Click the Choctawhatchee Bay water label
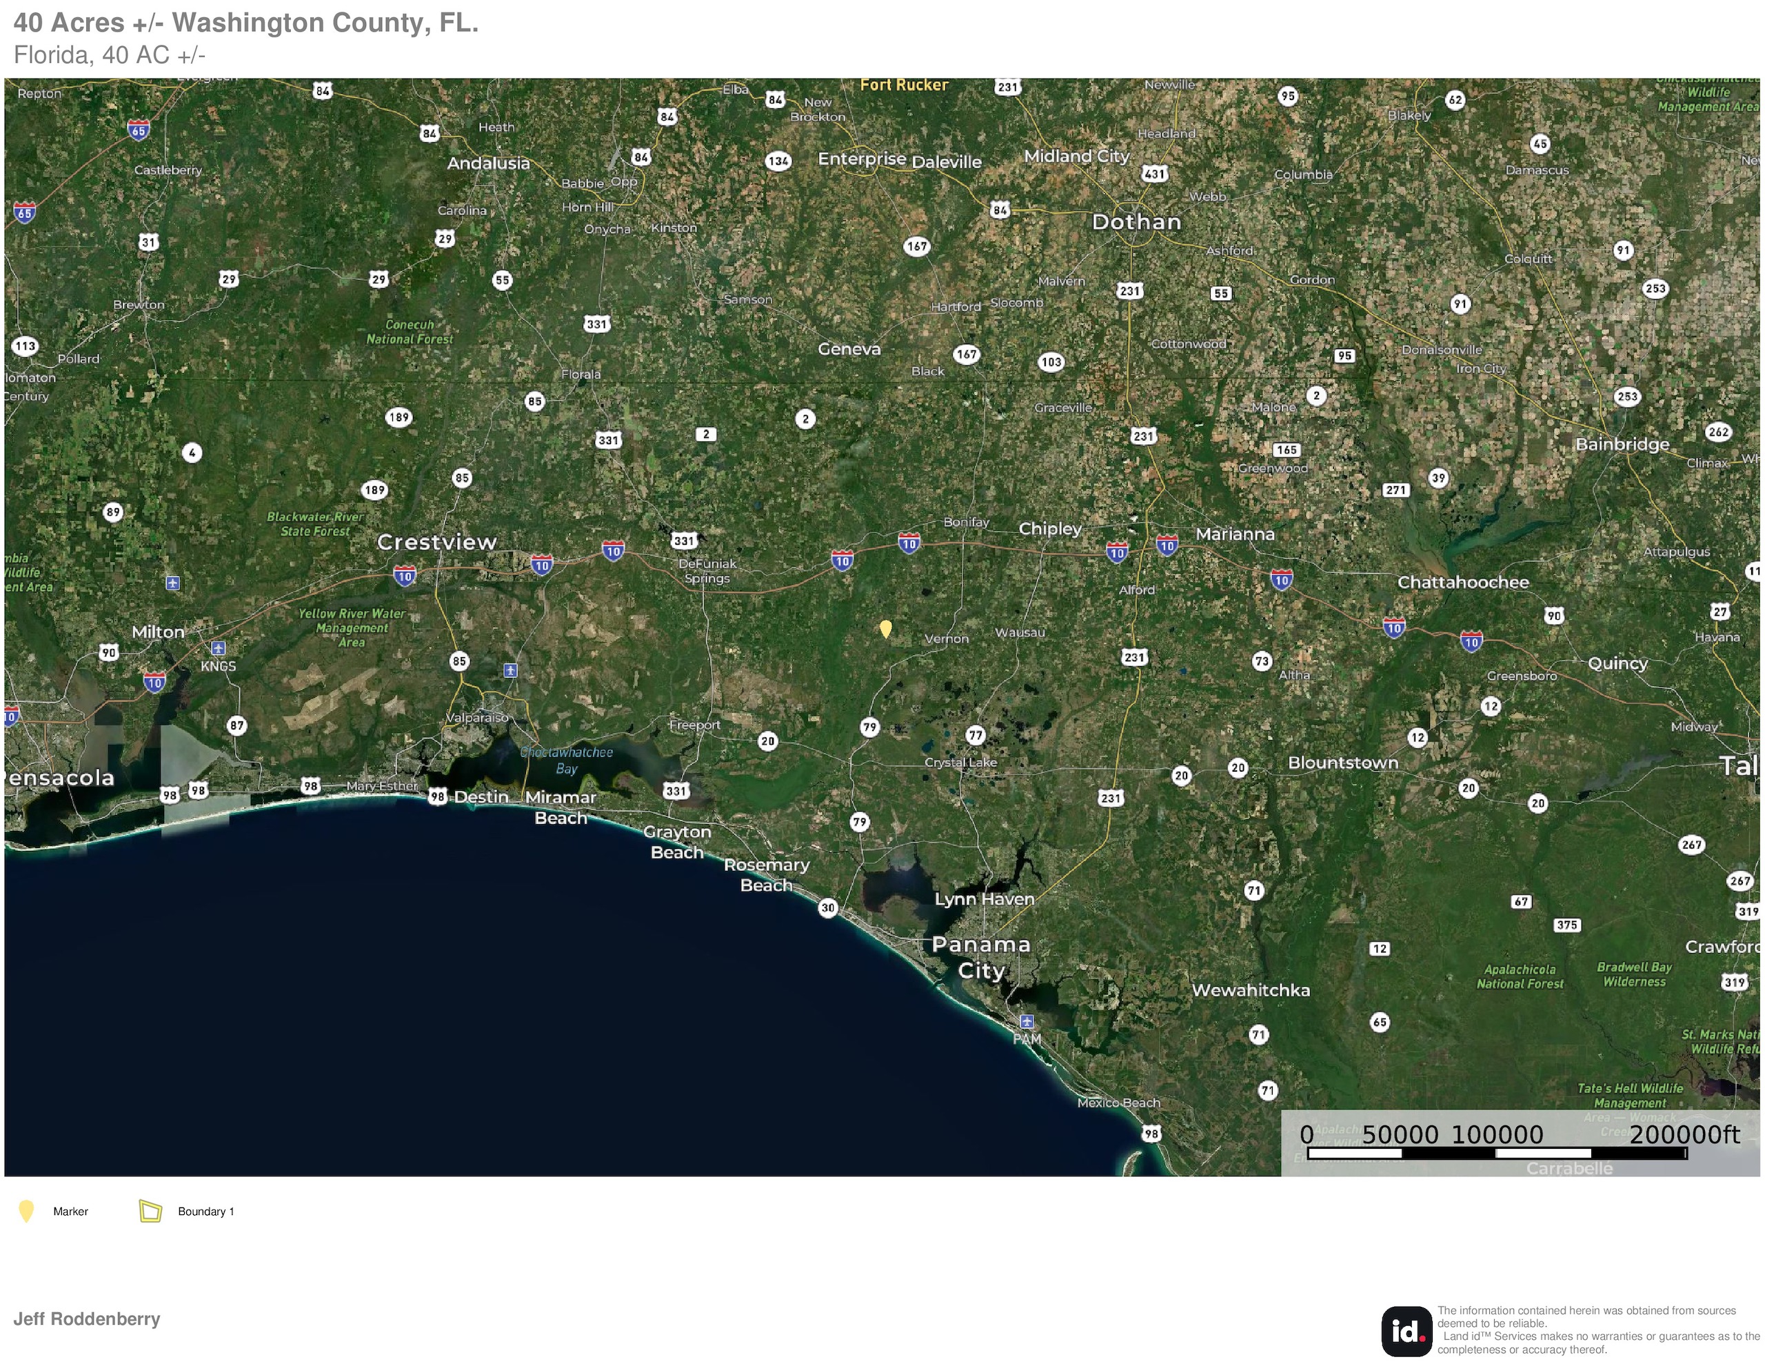The width and height of the screenshot is (1765, 1364). (x=567, y=760)
